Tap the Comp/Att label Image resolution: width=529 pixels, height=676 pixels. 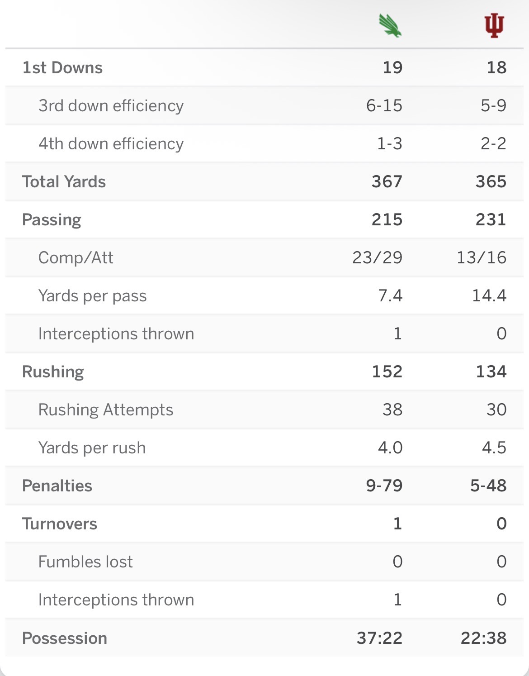coord(76,258)
